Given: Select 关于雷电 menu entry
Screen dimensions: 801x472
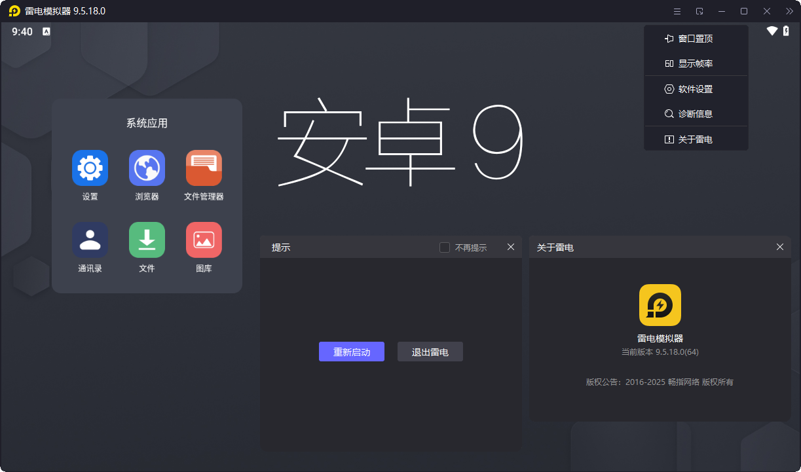Looking at the screenshot, I should (696, 139).
